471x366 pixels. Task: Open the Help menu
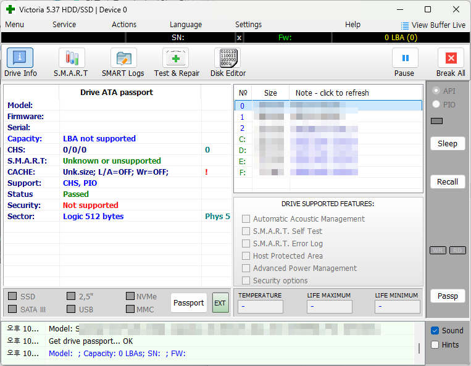point(352,25)
